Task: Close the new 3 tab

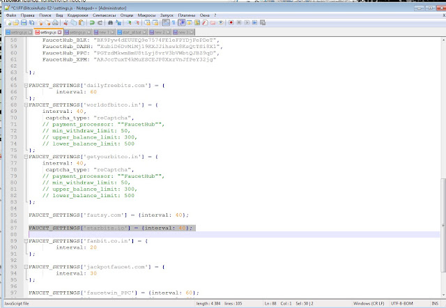Action: point(192,32)
